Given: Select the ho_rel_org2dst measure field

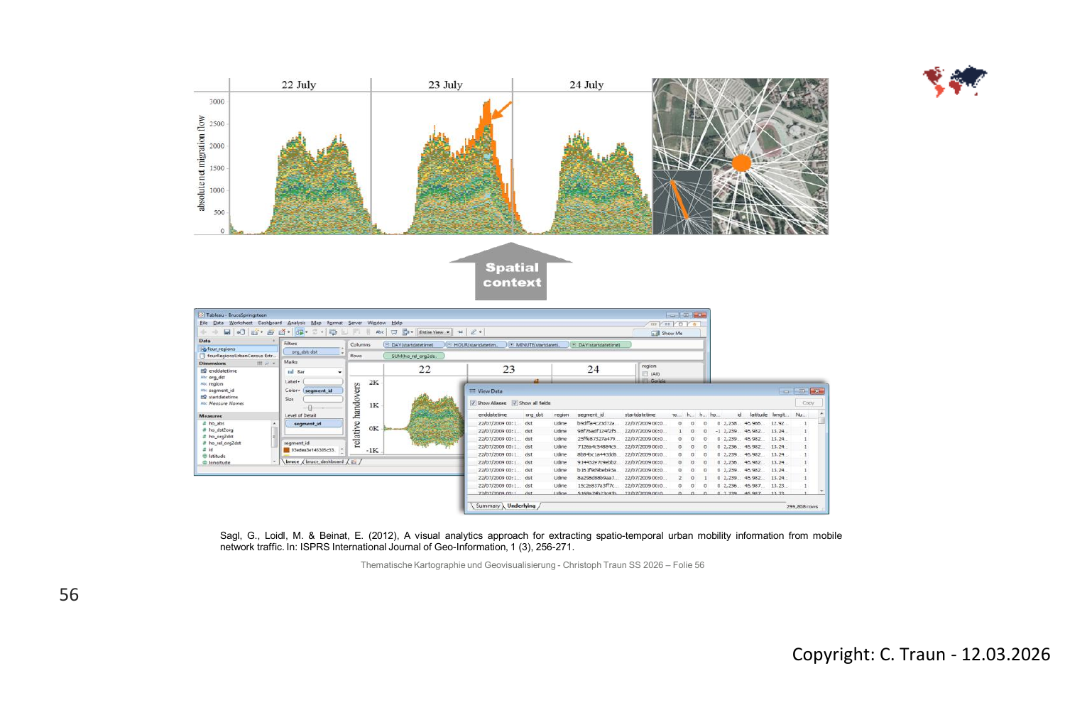Looking at the screenshot, I should (x=224, y=443).
